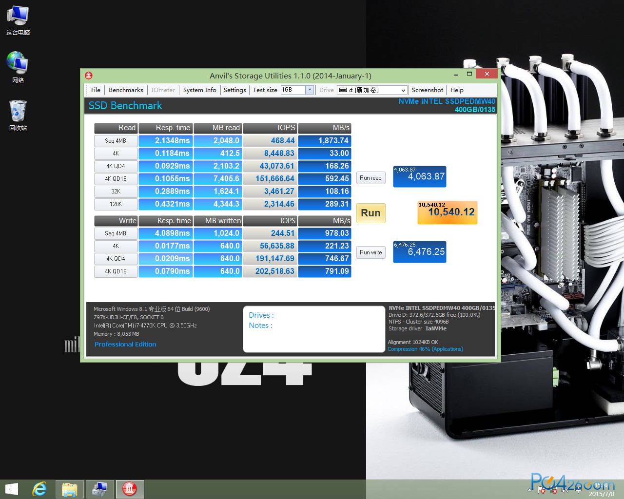Open the Settings menu

click(x=234, y=90)
